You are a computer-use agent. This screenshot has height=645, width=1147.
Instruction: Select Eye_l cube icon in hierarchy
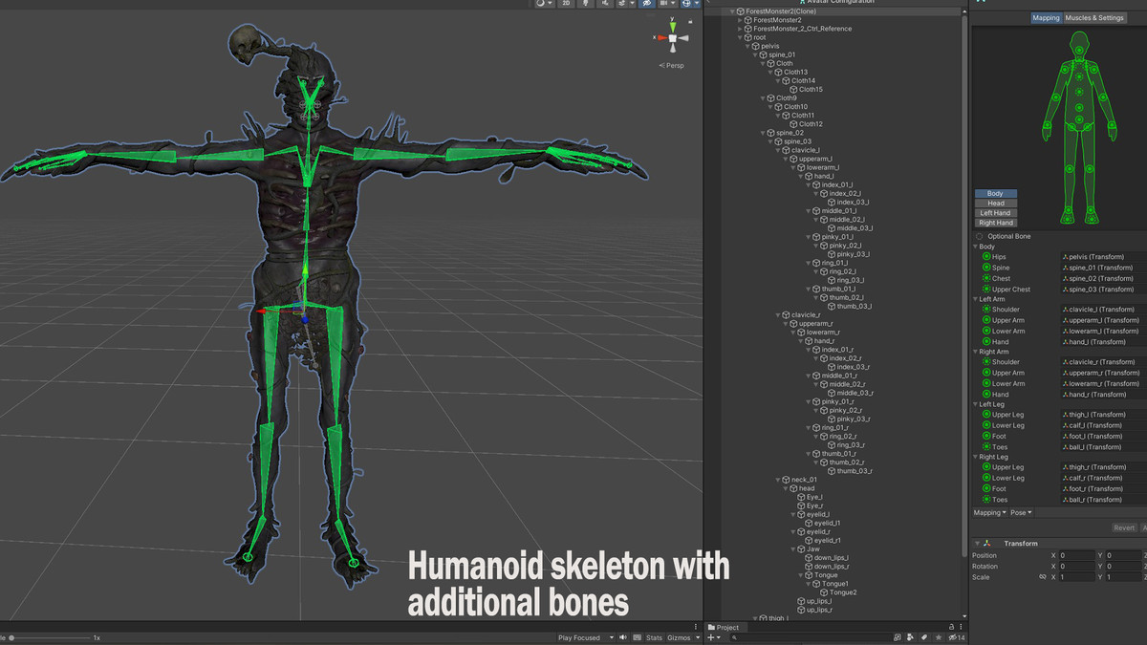[x=802, y=497]
